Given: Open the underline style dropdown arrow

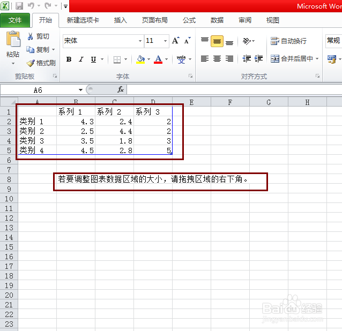Looking at the screenshot, I should (x=102, y=59).
